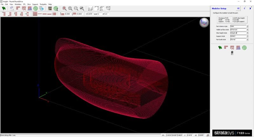Screen dimensions: 254x137
Task: Click the modeler device icon in the setup panel
Action: [x=232, y=53]
